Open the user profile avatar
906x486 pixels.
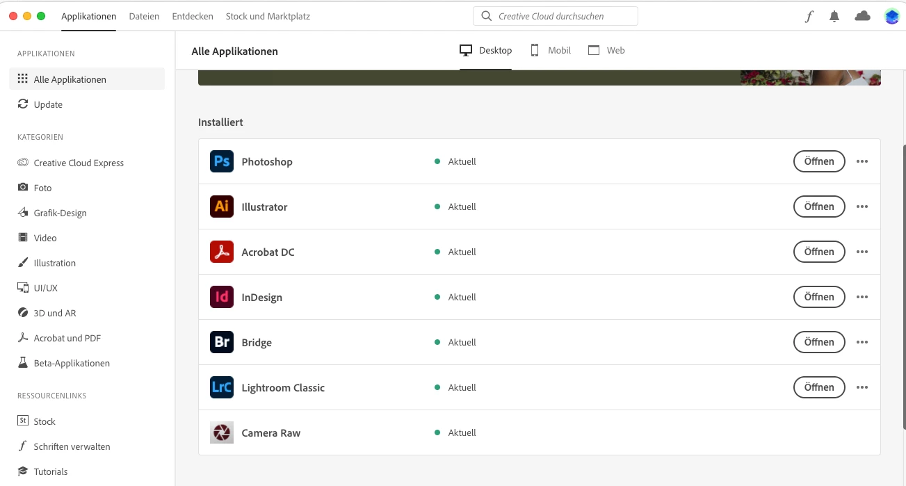(892, 16)
